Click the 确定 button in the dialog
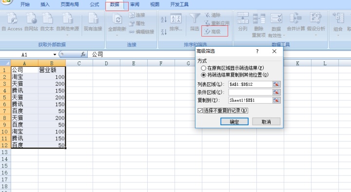Screen dimensions: 351x192 pos(234,122)
